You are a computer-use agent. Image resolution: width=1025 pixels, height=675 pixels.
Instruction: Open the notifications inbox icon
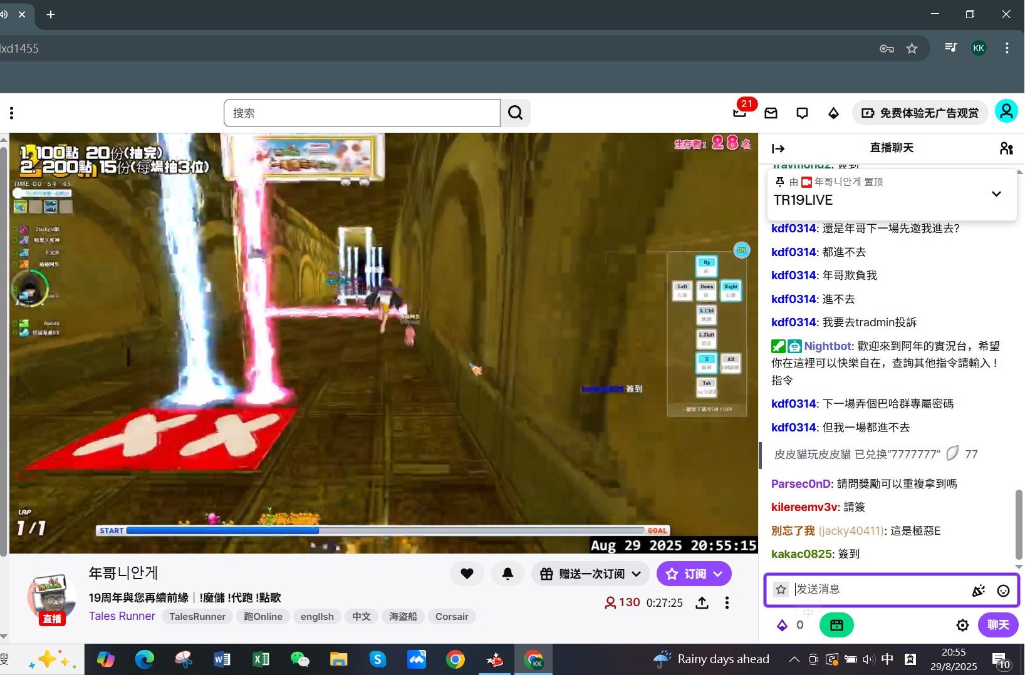click(x=771, y=113)
